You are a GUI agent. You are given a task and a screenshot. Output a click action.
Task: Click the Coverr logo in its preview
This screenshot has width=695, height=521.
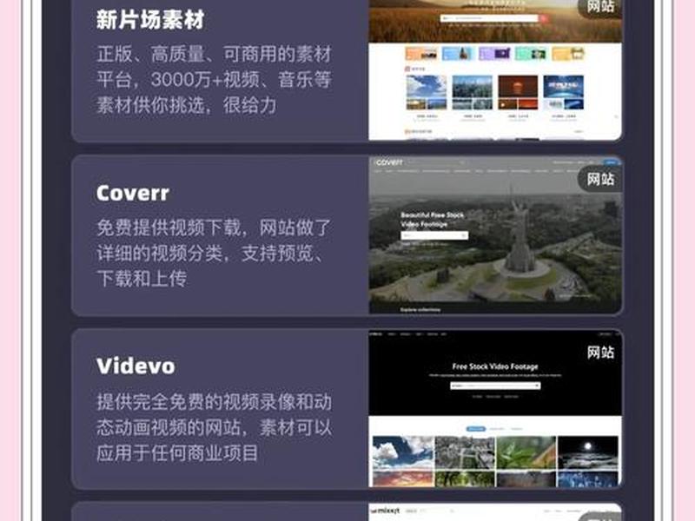point(388,162)
